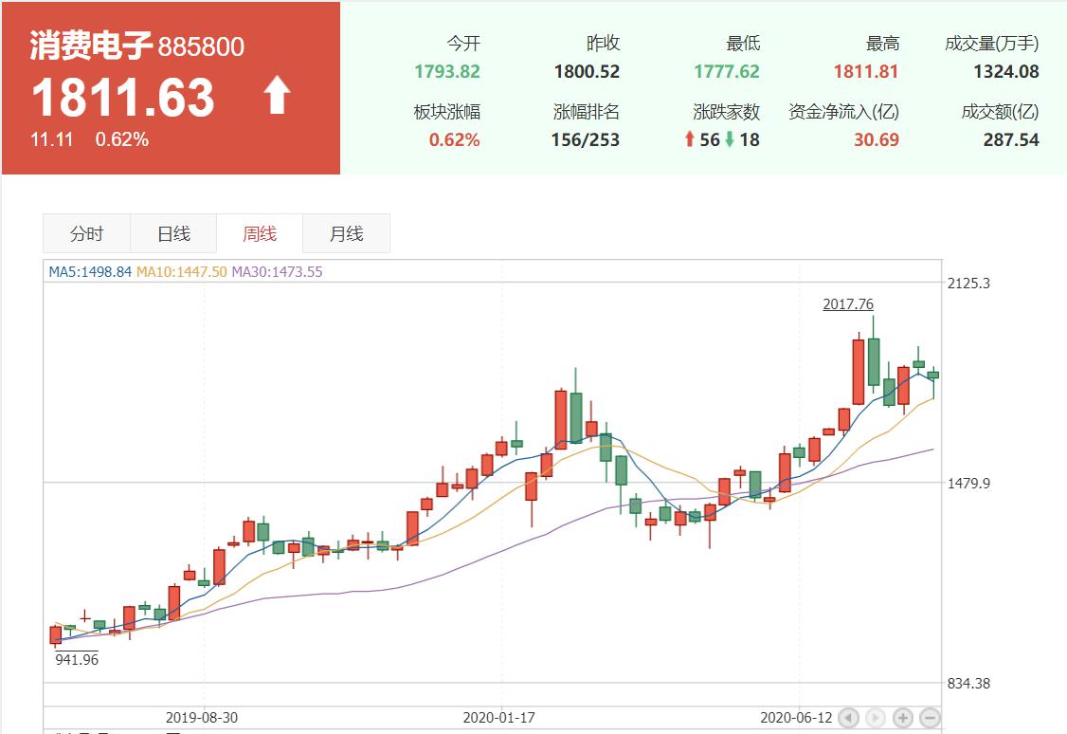Click the sector code 885800
The width and height of the screenshot is (1067, 734).
click(x=202, y=47)
